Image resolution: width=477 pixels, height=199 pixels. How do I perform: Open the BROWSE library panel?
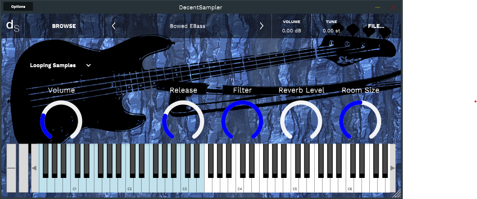[x=64, y=26]
